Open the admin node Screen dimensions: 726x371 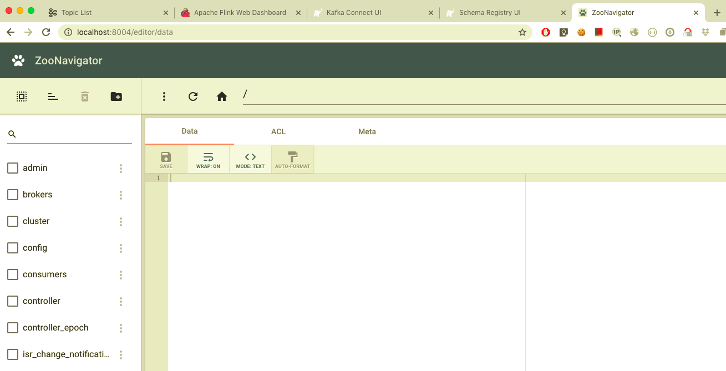pyautogui.click(x=35, y=168)
